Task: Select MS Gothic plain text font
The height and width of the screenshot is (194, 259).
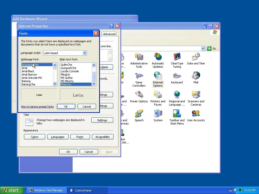Action: point(76,78)
